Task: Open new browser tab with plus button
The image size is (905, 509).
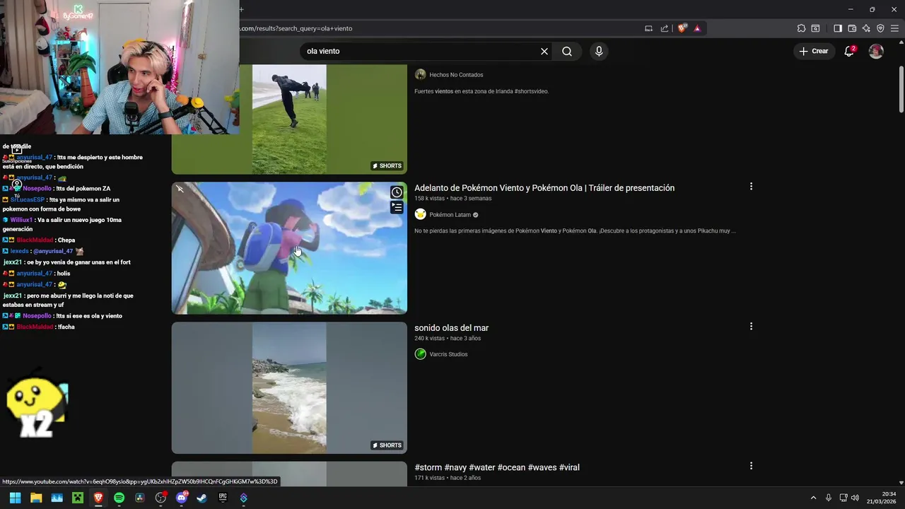Action: (241, 9)
